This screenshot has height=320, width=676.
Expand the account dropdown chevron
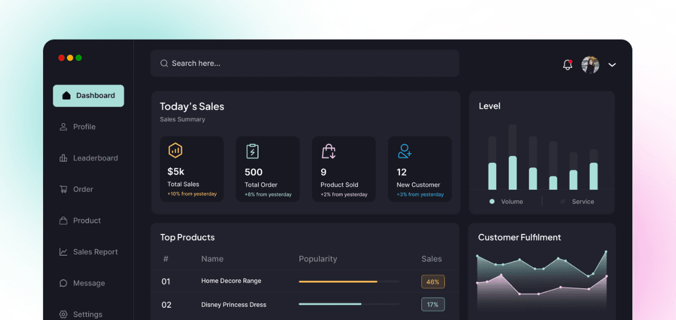pyautogui.click(x=612, y=65)
